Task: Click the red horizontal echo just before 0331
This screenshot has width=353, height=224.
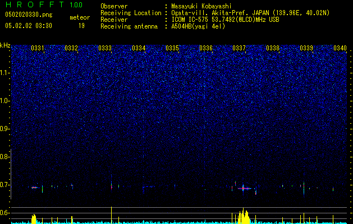Action: coord(34,188)
